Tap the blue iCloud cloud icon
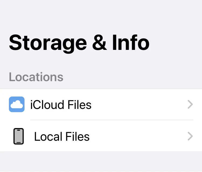 (17, 104)
